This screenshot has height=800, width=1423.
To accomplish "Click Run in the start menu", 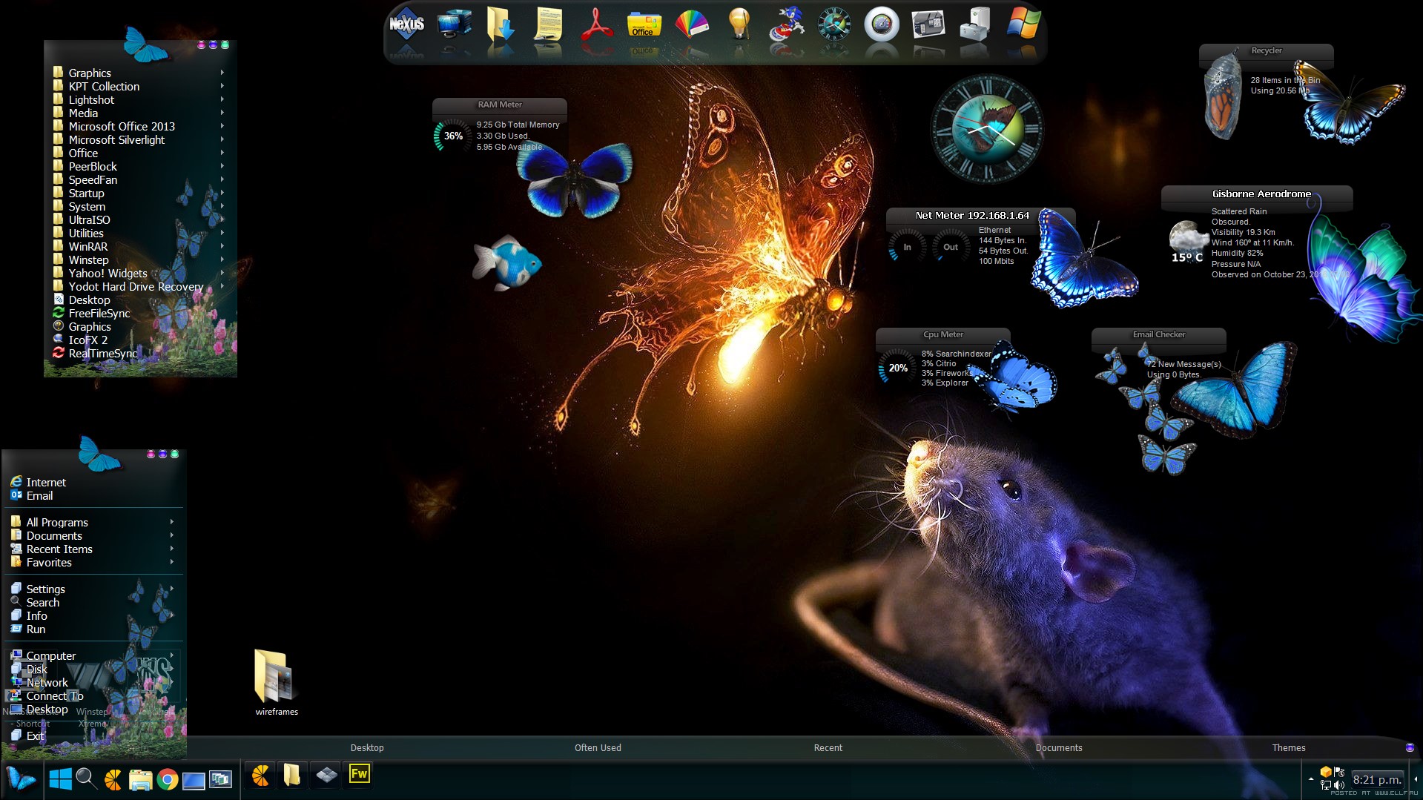I will [36, 629].
